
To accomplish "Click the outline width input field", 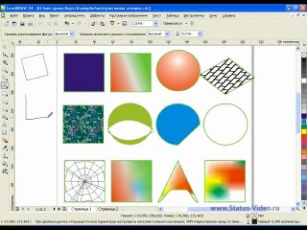I will tap(189, 34).
